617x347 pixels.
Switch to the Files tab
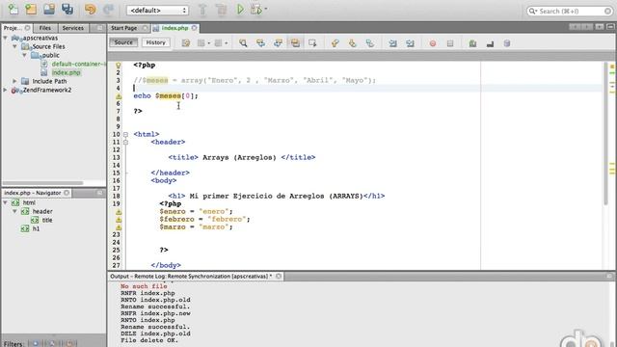(45, 28)
